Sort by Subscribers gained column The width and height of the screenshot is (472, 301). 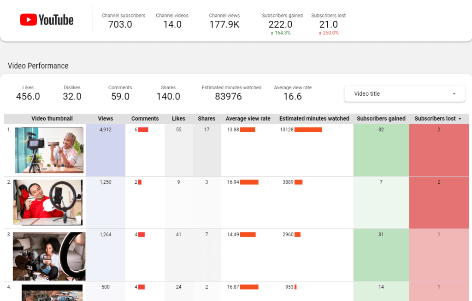click(381, 119)
